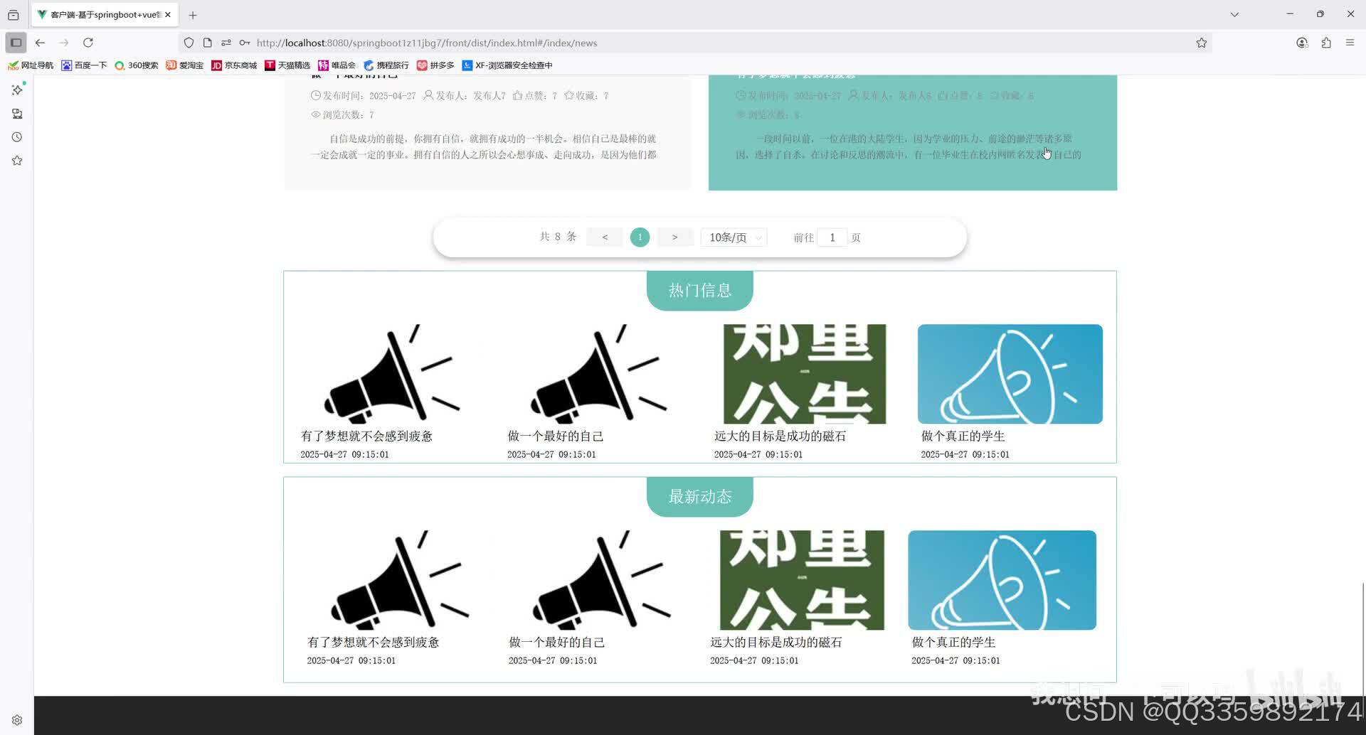Click the 收藏 star icon beside the like count

pos(568,95)
